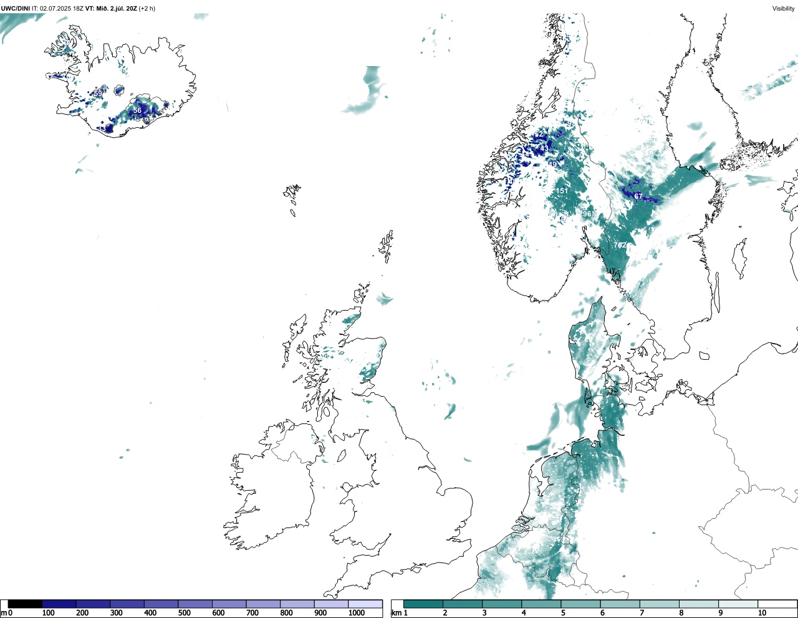798x618 pixels.
Task: Click the '100' label on the metre scale
Action: (48, 612)
